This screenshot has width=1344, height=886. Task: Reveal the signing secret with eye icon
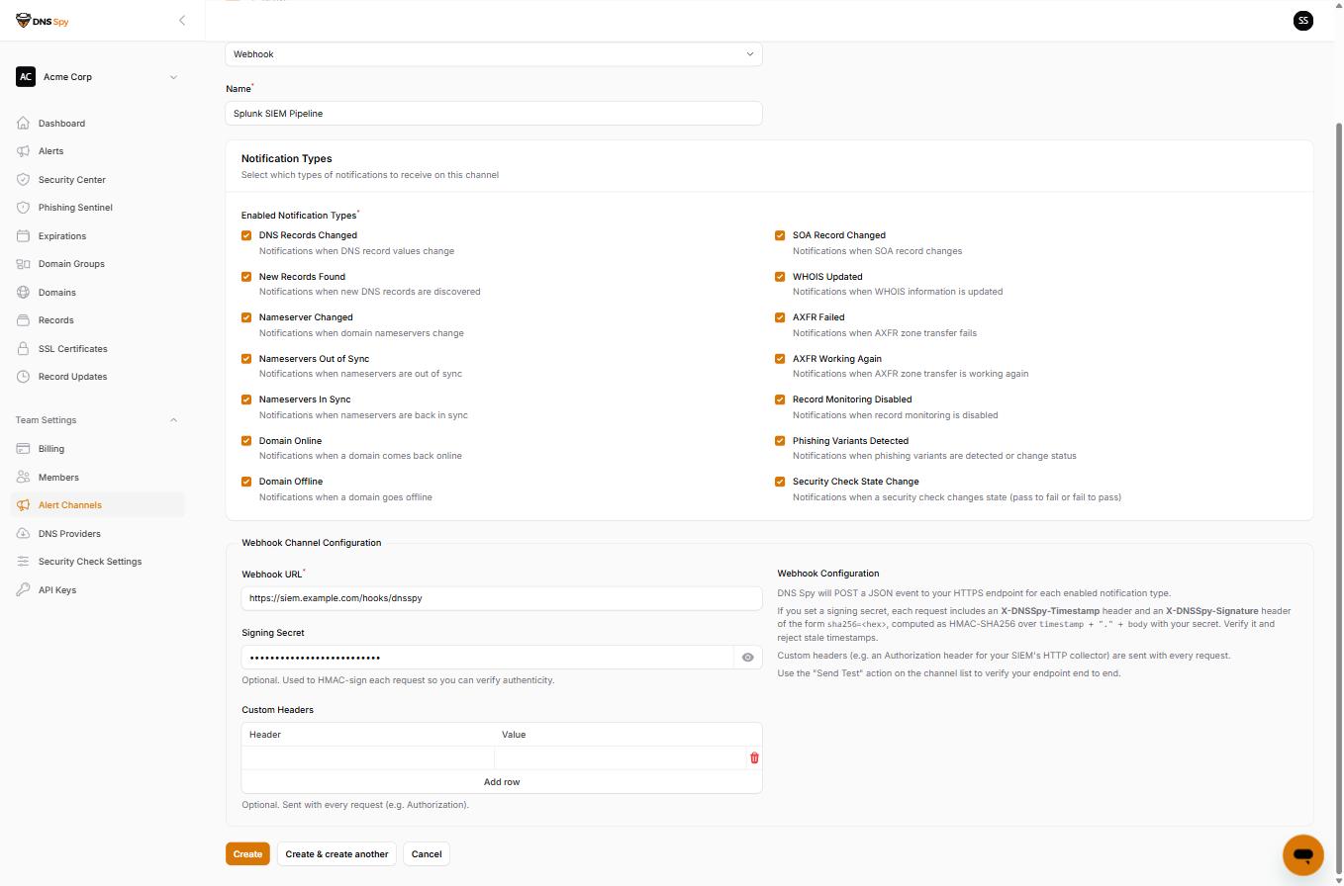click(x=748, y=658)
